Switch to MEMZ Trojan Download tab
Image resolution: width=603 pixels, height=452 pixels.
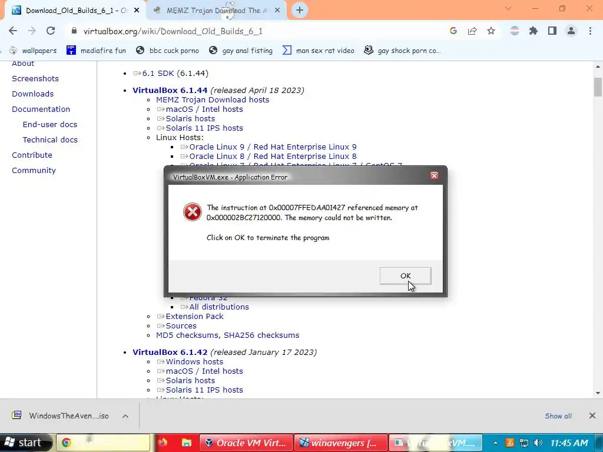(217, 11)
